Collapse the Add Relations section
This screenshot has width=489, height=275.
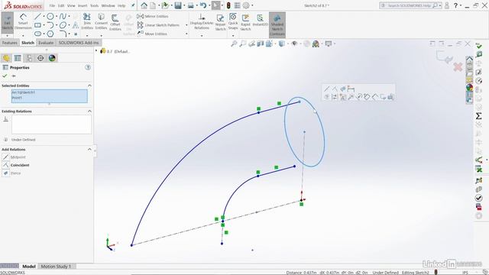click(x=89, y=150)
